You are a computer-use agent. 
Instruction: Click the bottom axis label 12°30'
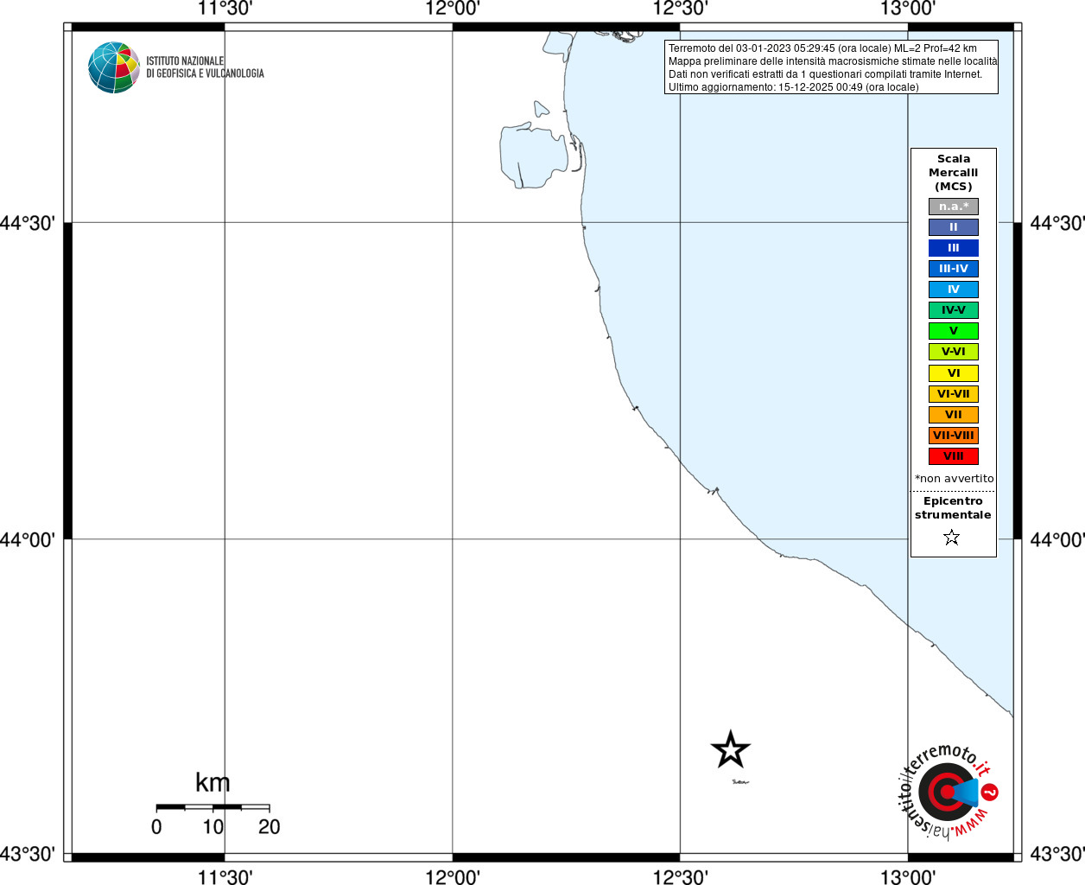[x=680, y=876]
